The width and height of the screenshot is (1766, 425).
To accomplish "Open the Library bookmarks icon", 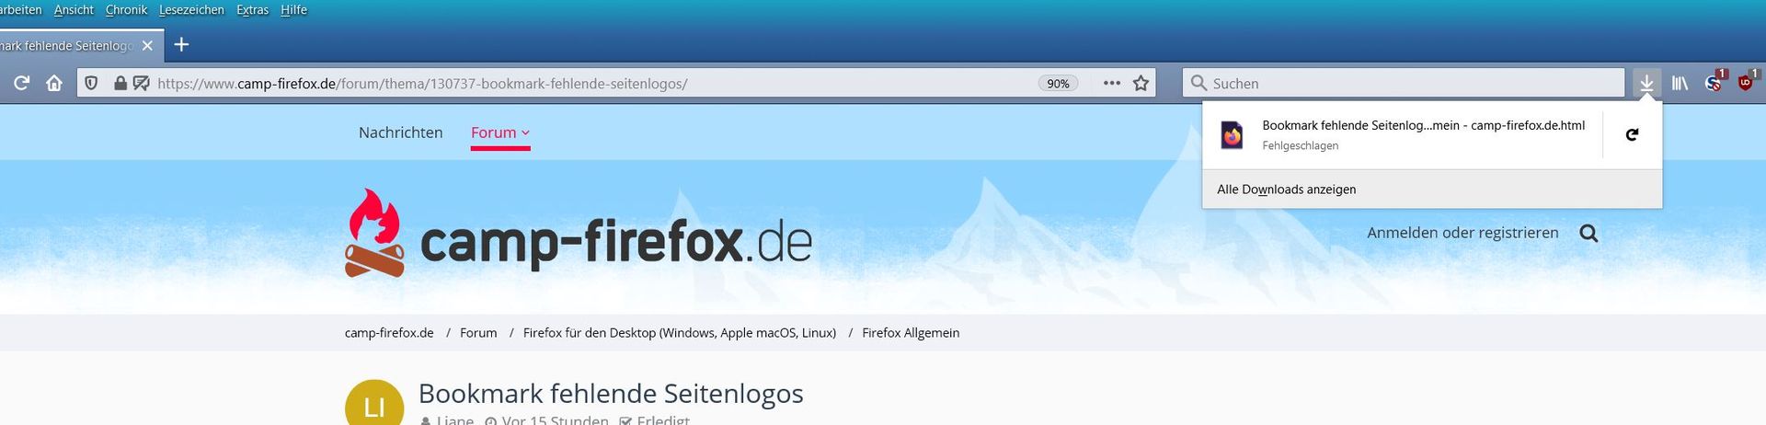I will pos(1680,83).
